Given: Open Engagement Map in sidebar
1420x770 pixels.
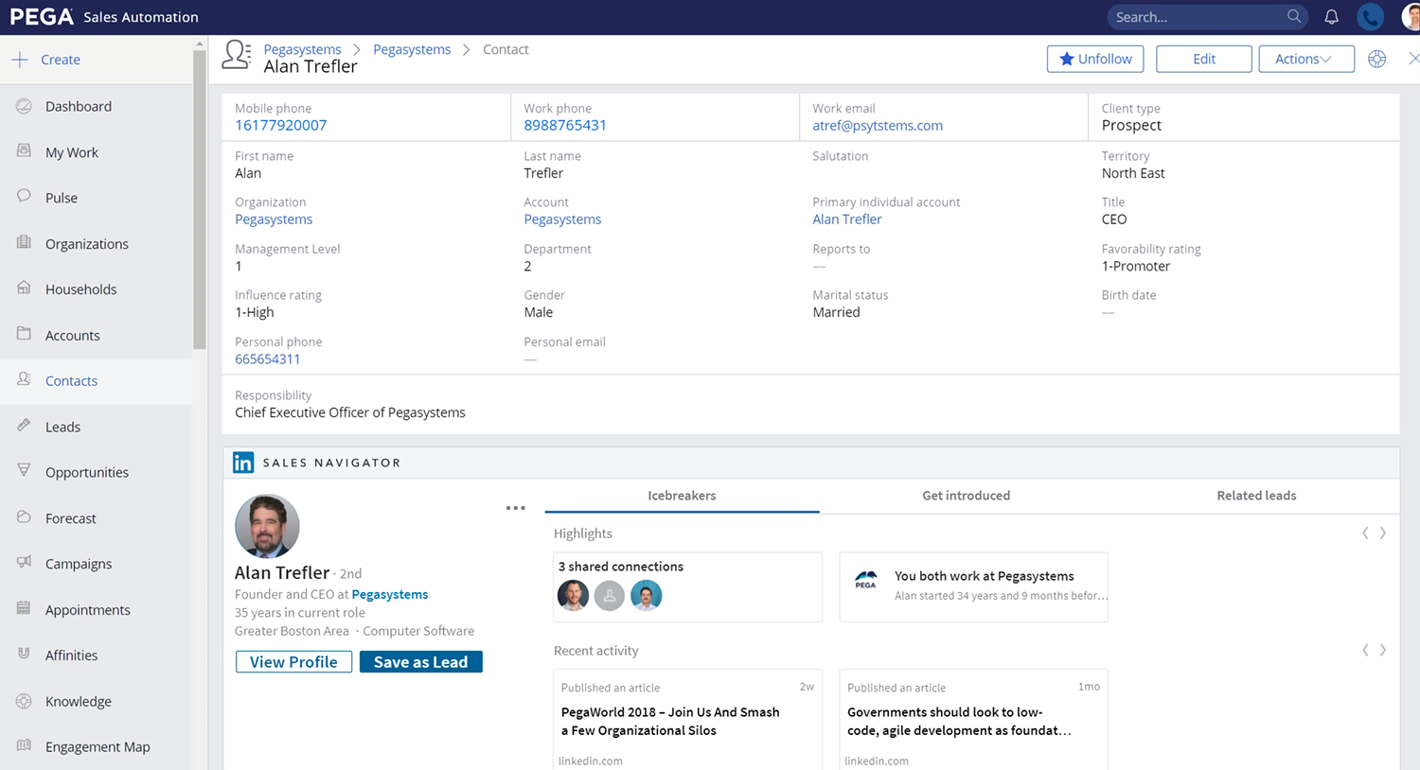Looking at the screenshot, I should (x=98, y=746).
